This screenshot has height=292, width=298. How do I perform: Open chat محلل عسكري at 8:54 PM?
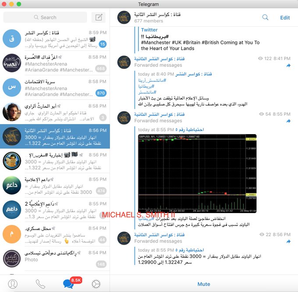pos(55,234)
